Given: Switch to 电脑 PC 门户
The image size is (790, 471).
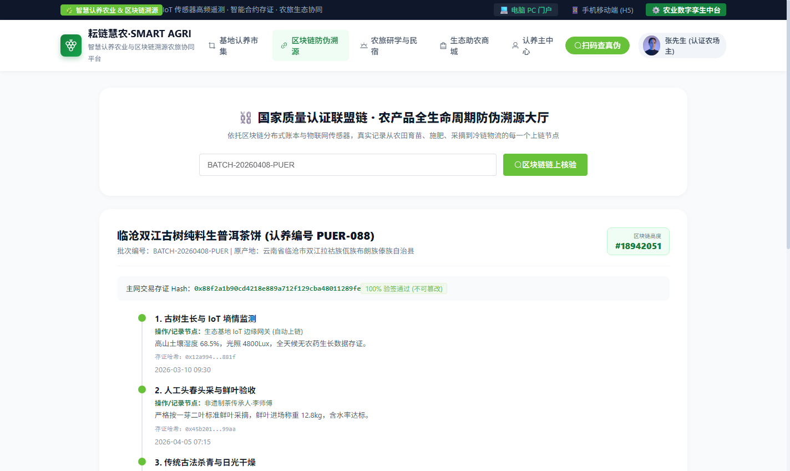Looking at the screenshot, I should (526, 10).
